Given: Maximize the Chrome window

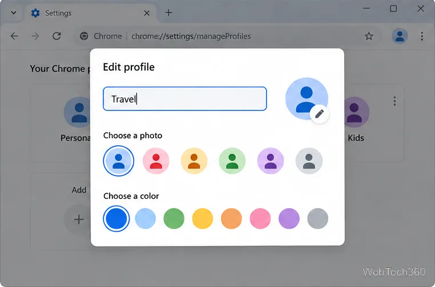Looking at the screenshot, I should click(393, 9).
